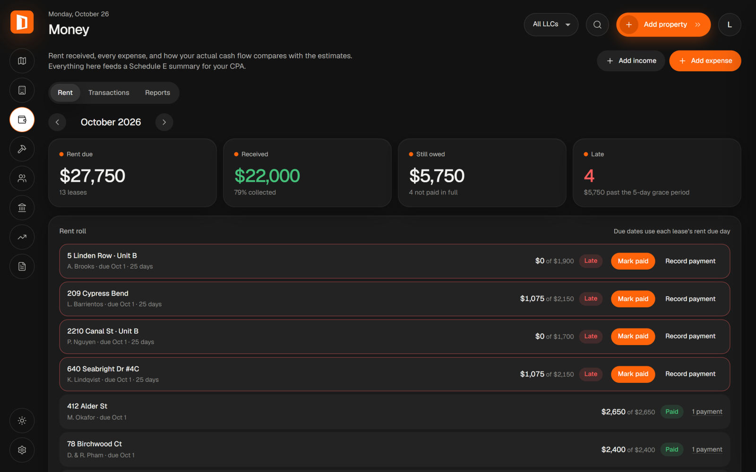Open the documents sidebar icon
The width and height of the screenshot is (756, 472).
(22, 267)
